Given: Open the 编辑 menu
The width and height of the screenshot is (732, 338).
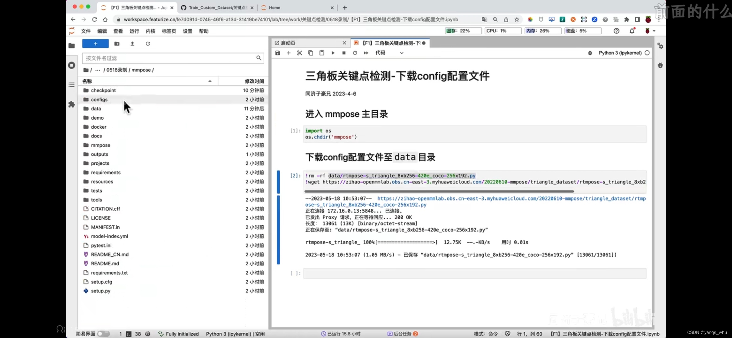Looking at the screenshot, I should (x=102, y=31).
